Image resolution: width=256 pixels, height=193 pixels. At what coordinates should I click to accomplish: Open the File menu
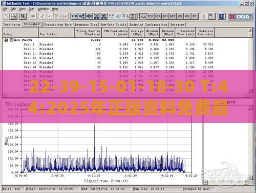tap(5, 9)
